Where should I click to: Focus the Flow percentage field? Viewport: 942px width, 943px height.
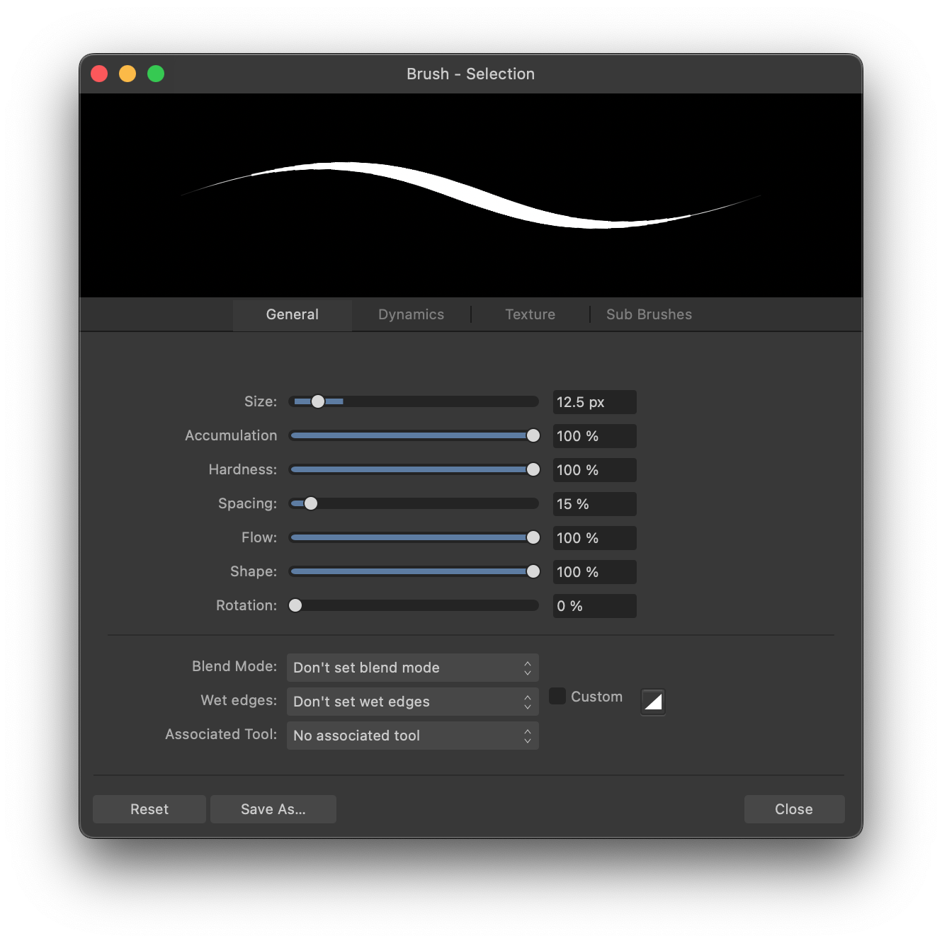click(x=594, y=538)
